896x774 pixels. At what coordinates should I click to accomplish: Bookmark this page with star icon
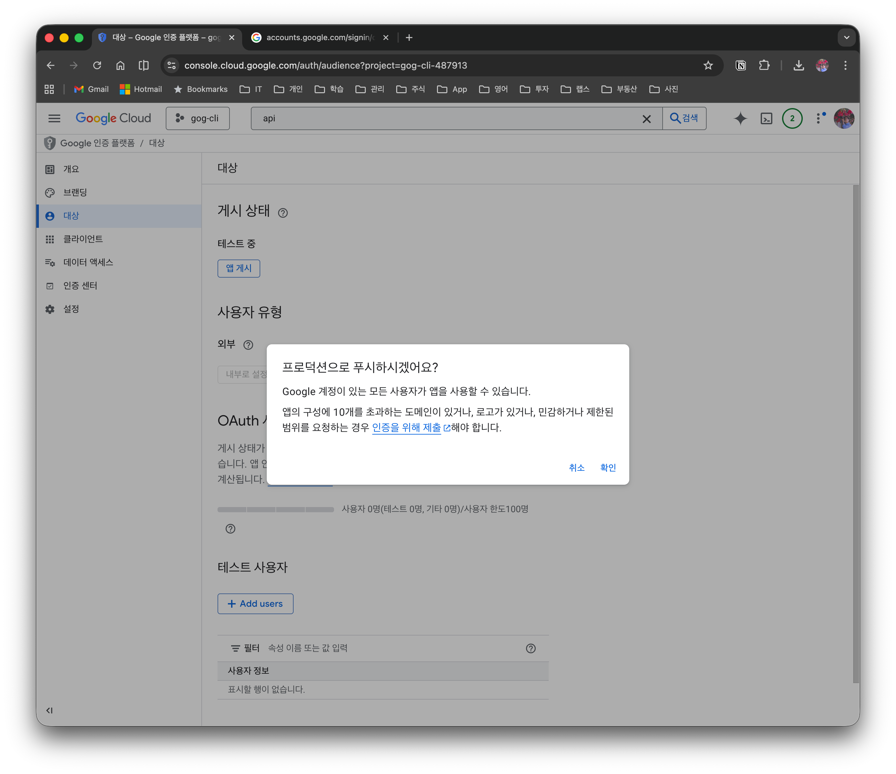(x=708, y=65)
